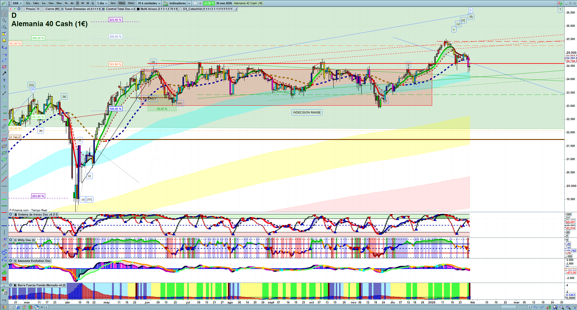Click the '+0,08 %' change indicator
The image size is (577, 310).
pos(209,3)
